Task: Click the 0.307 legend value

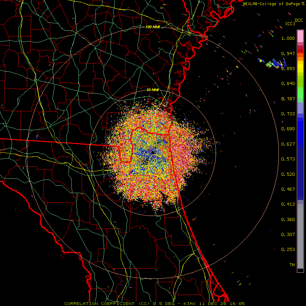Action: [288, 235]
